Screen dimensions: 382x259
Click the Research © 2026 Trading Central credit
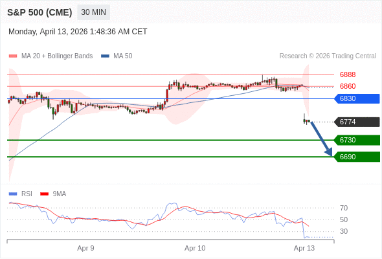(x=328, y=56)
